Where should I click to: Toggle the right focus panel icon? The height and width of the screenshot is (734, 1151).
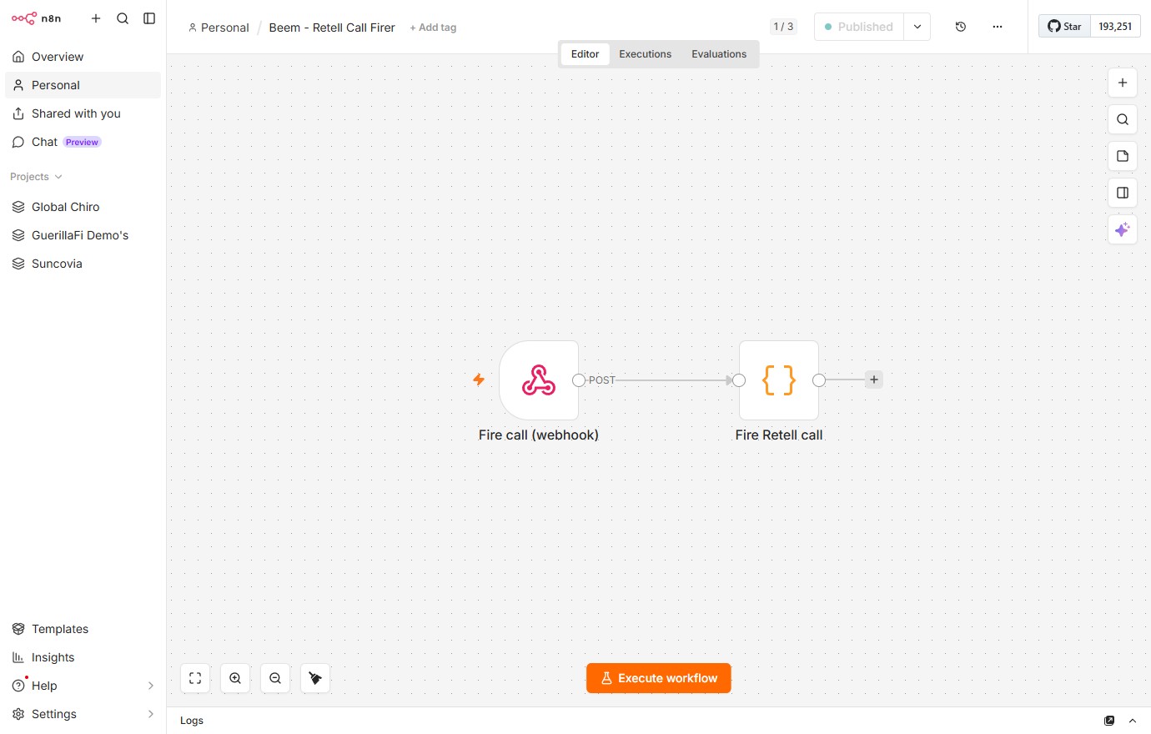click(1123, 193)
